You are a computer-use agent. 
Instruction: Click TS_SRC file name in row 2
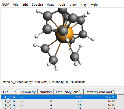10,101
